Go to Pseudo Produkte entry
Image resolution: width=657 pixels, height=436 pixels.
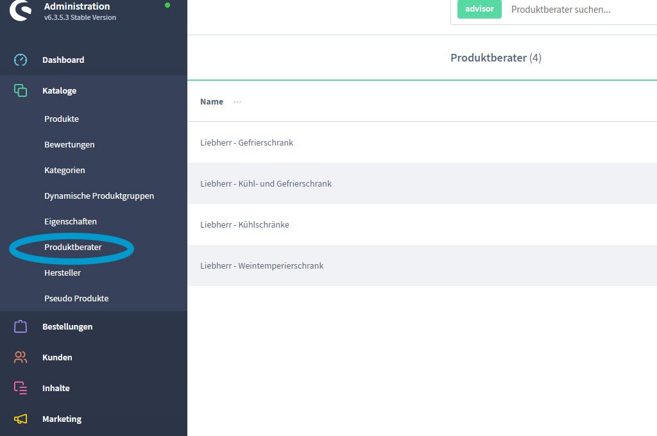pyautogui.click(x=76, y=298)
